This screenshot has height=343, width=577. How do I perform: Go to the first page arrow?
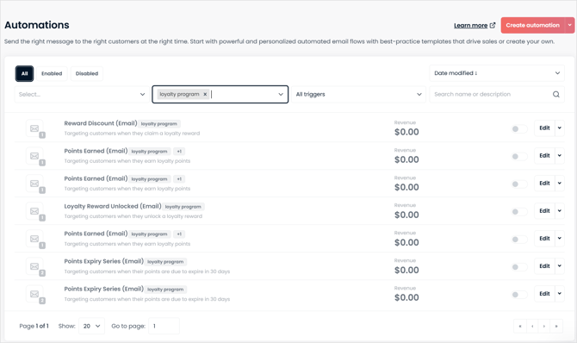520,326
